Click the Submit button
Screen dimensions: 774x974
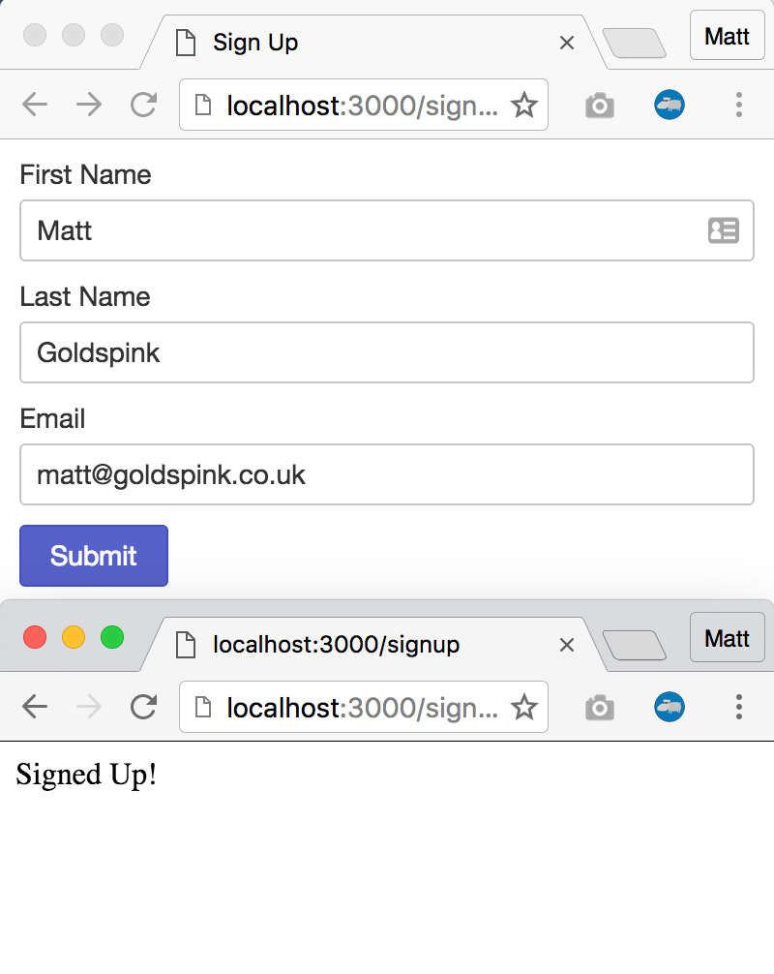93,556
